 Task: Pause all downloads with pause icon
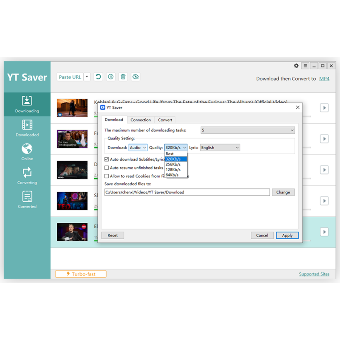(111, 77)
